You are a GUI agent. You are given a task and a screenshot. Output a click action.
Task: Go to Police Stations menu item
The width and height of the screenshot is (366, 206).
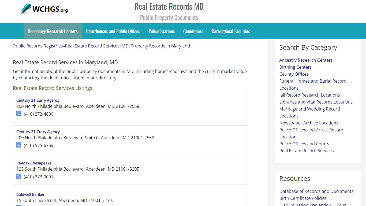pos(162,31)
